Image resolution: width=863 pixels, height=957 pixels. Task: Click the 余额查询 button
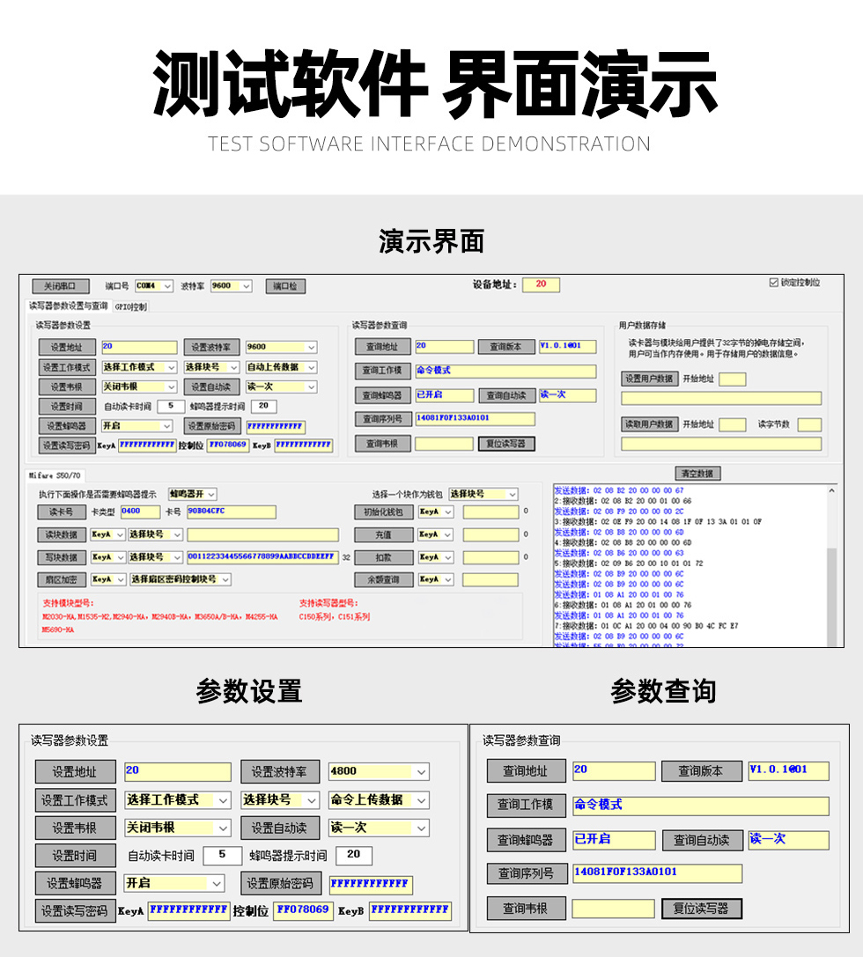coord(383,580)
